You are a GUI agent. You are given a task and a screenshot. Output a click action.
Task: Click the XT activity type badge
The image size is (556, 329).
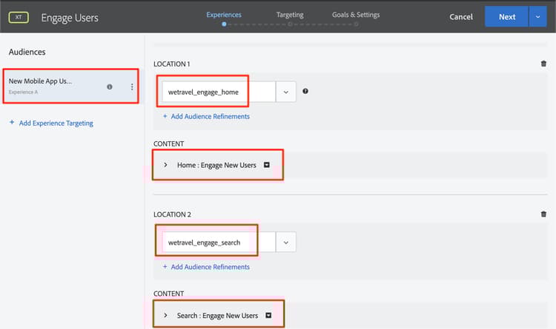point(19,17)
